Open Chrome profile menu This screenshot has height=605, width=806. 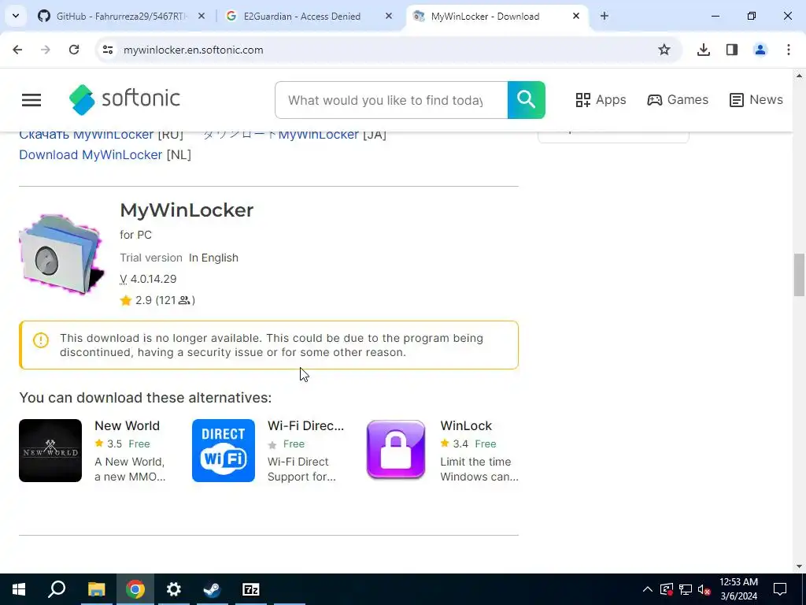click(760, 50)
